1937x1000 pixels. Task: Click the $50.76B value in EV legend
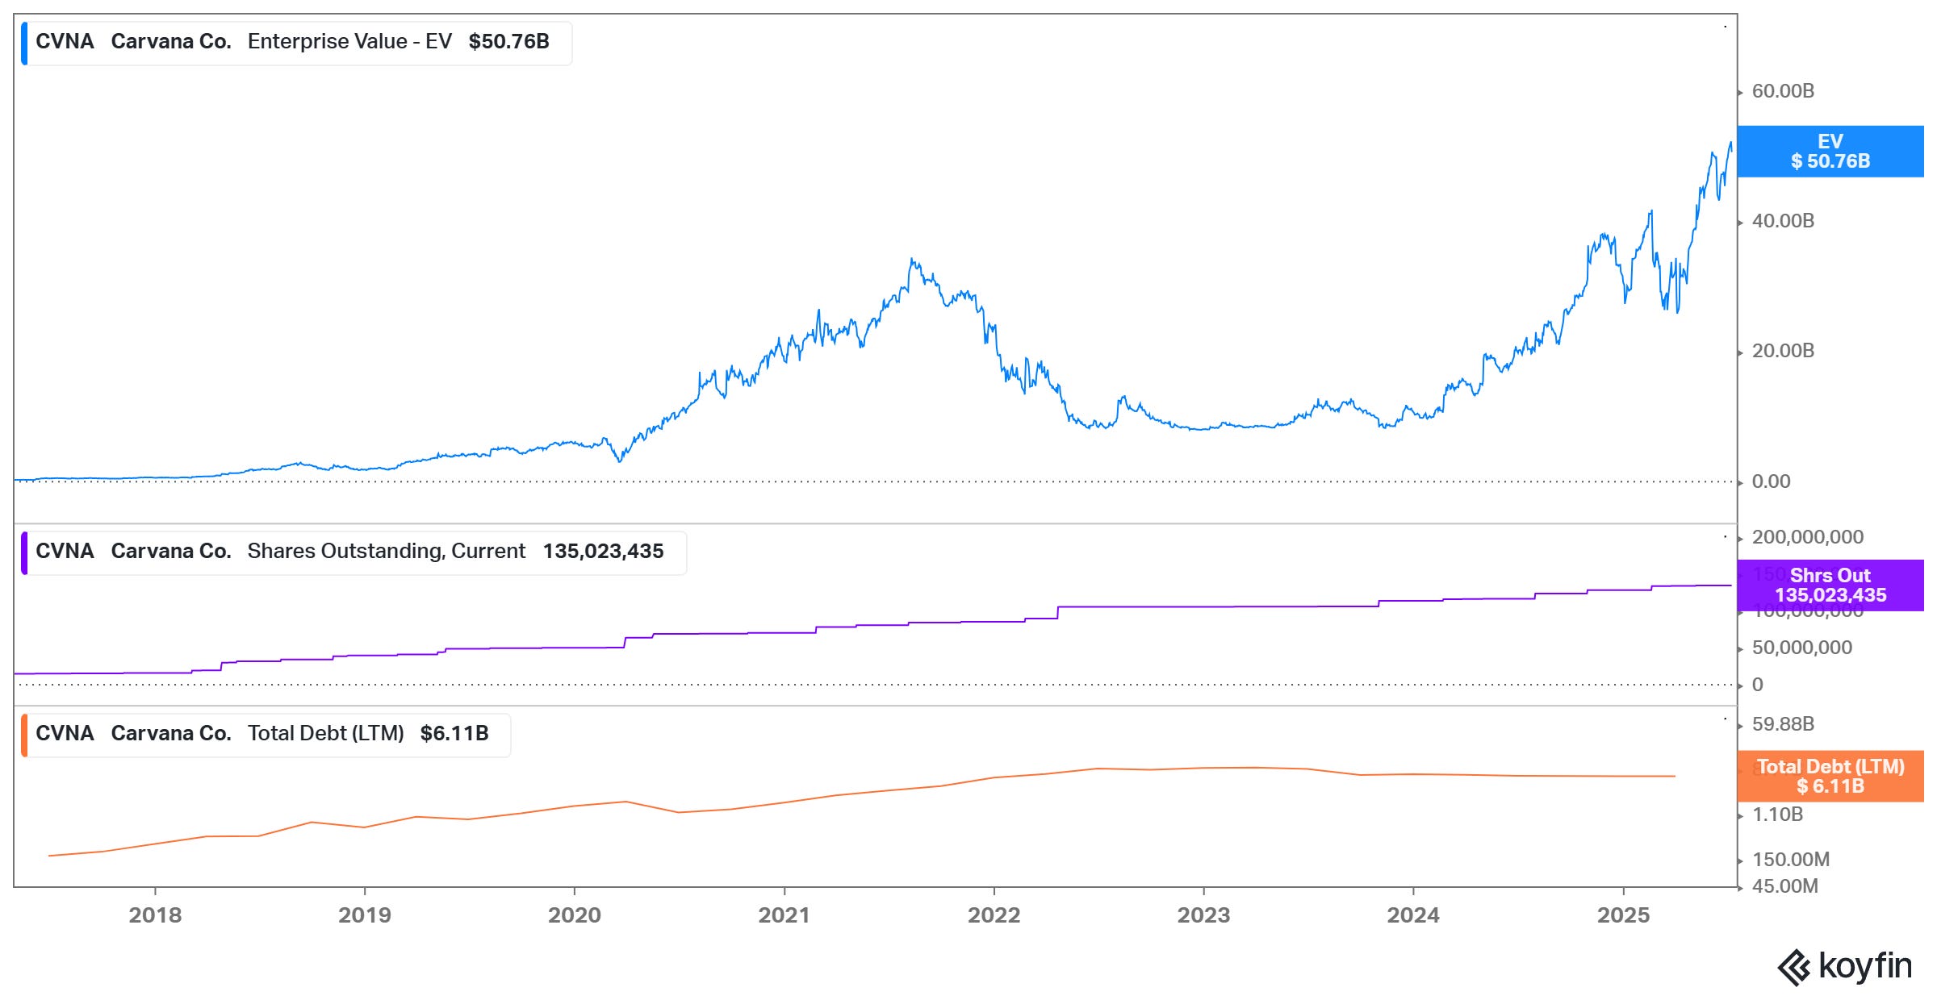click(508, 42)
